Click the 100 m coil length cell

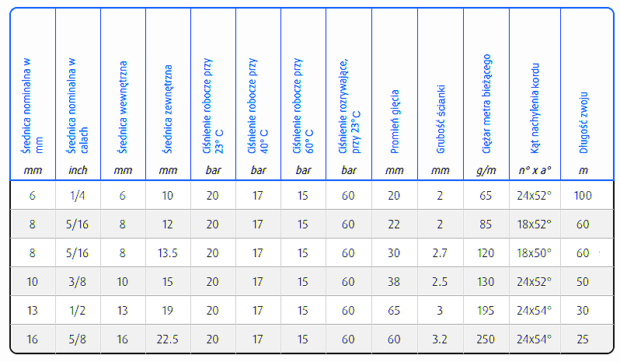(x=583, y=195)
